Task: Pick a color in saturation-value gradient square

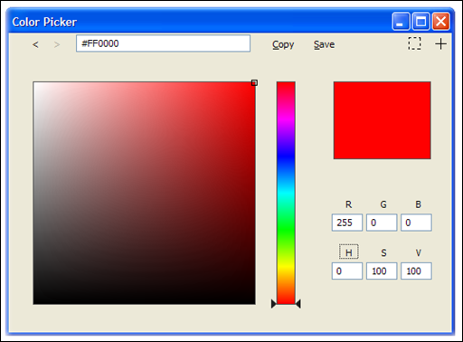Action: coord(144,193)
